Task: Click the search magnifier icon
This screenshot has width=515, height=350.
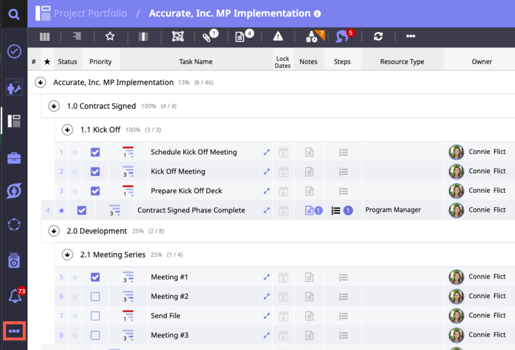Action: (14, 14)
